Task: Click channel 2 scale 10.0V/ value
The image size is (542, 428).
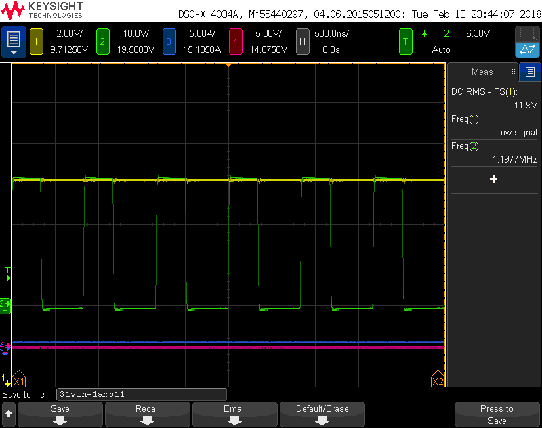Action: point(136,33)
